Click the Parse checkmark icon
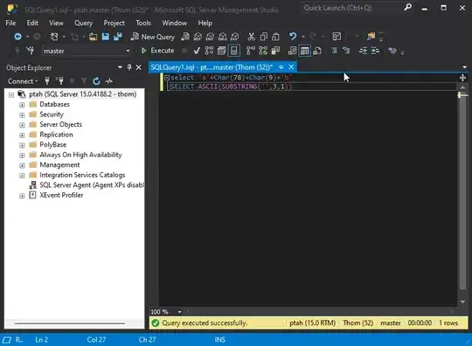 [197, 51]
